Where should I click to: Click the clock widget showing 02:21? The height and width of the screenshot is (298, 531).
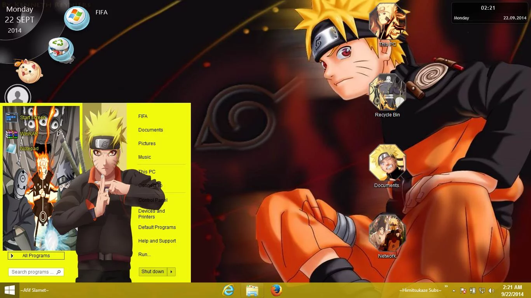tap(489, 13)
